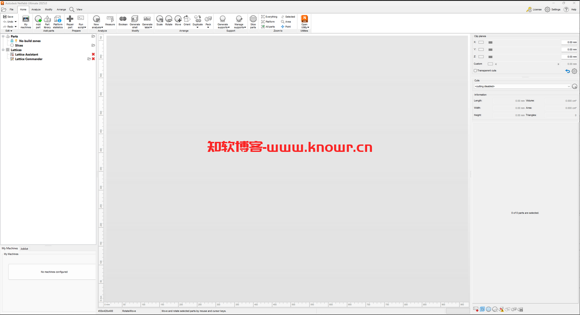Toggle No-build zones lock icon

(12, 41)
